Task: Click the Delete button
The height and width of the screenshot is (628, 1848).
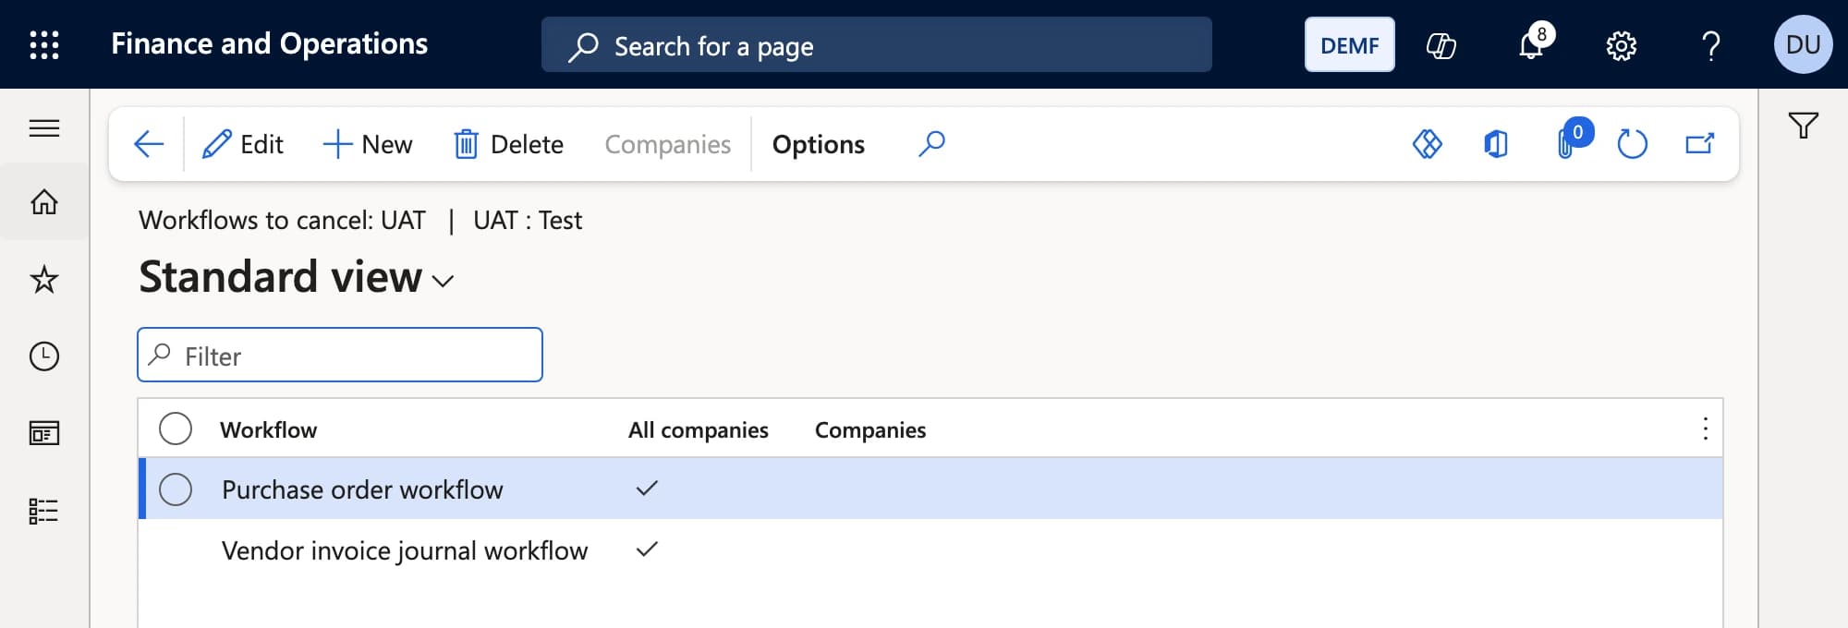Action: coord(508,144)
